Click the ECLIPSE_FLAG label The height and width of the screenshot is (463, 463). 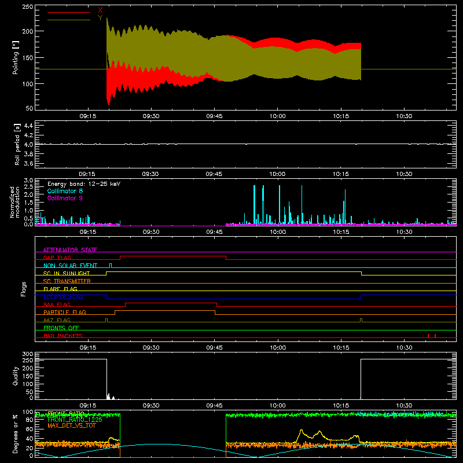point(63,297)
